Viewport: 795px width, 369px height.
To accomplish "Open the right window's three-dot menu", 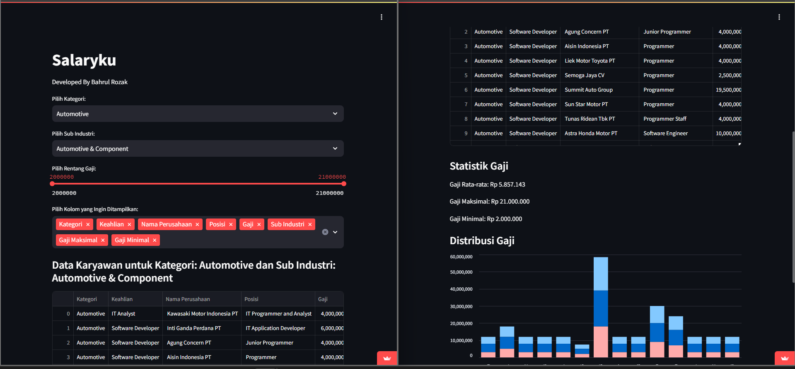I will pyautogui.click(x=779, y=17).
